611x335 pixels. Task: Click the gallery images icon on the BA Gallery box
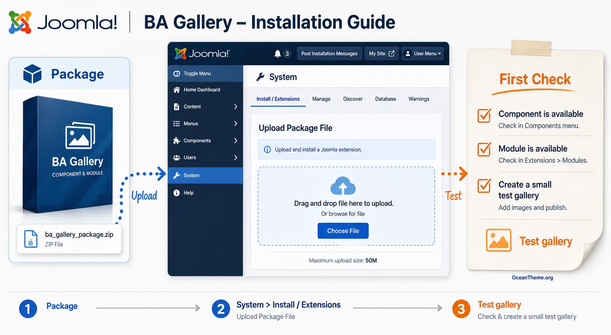[x=80, y=136]
